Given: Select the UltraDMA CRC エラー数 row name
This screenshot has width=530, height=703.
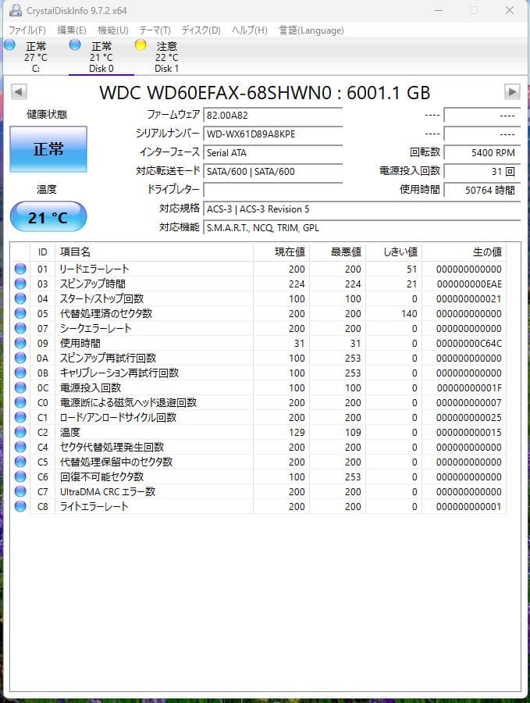Looking at the screenshot, I should coord(108,492).
